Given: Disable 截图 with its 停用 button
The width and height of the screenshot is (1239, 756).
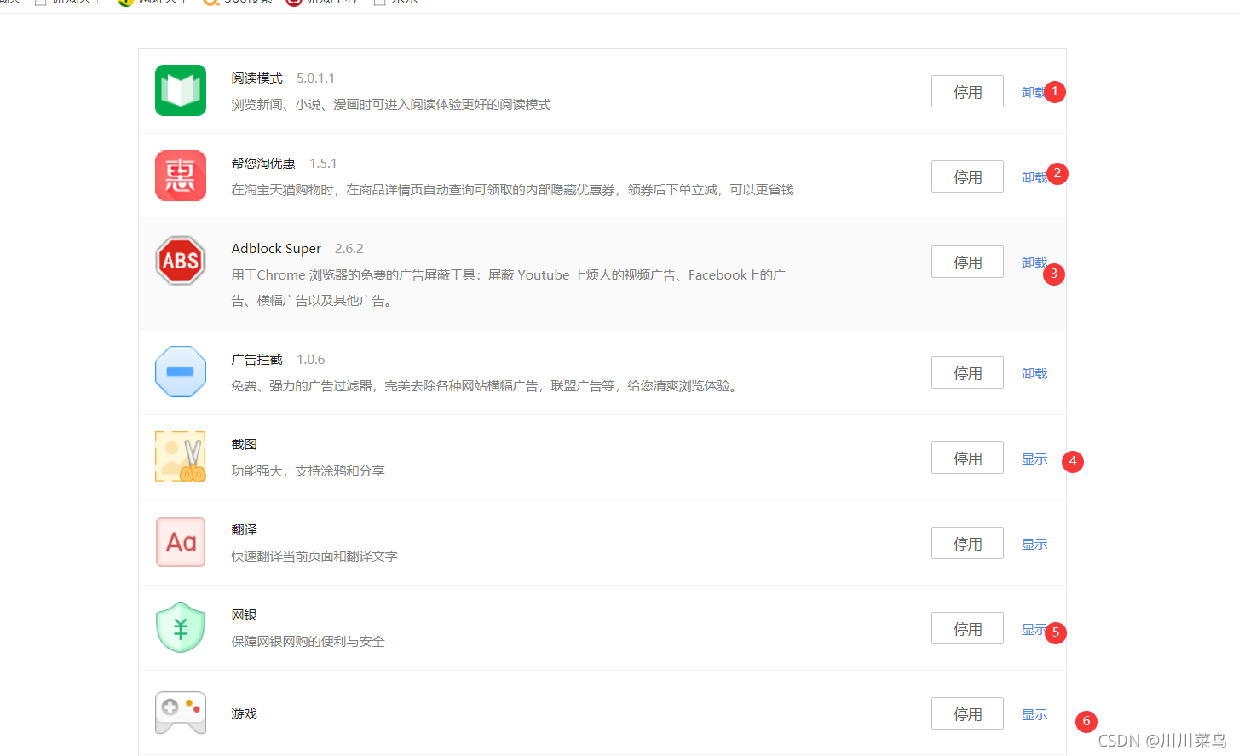Looking at the screenshot, I should [x=967, y=459].
